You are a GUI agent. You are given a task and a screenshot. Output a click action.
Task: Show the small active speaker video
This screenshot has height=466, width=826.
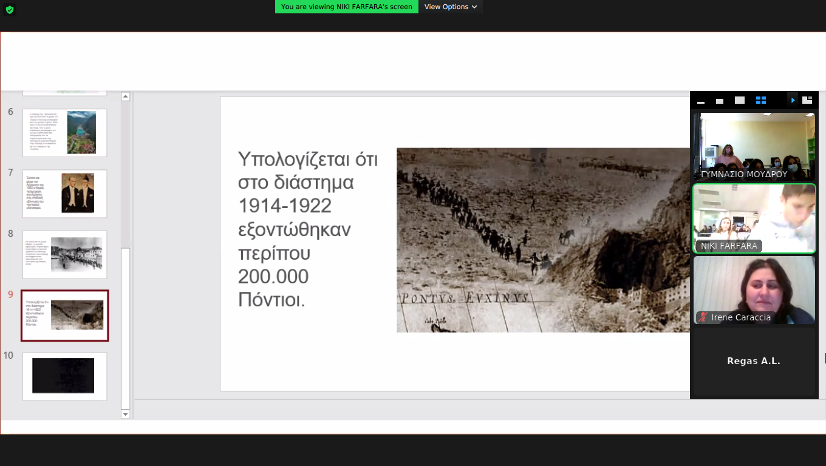tap(720, 101)
